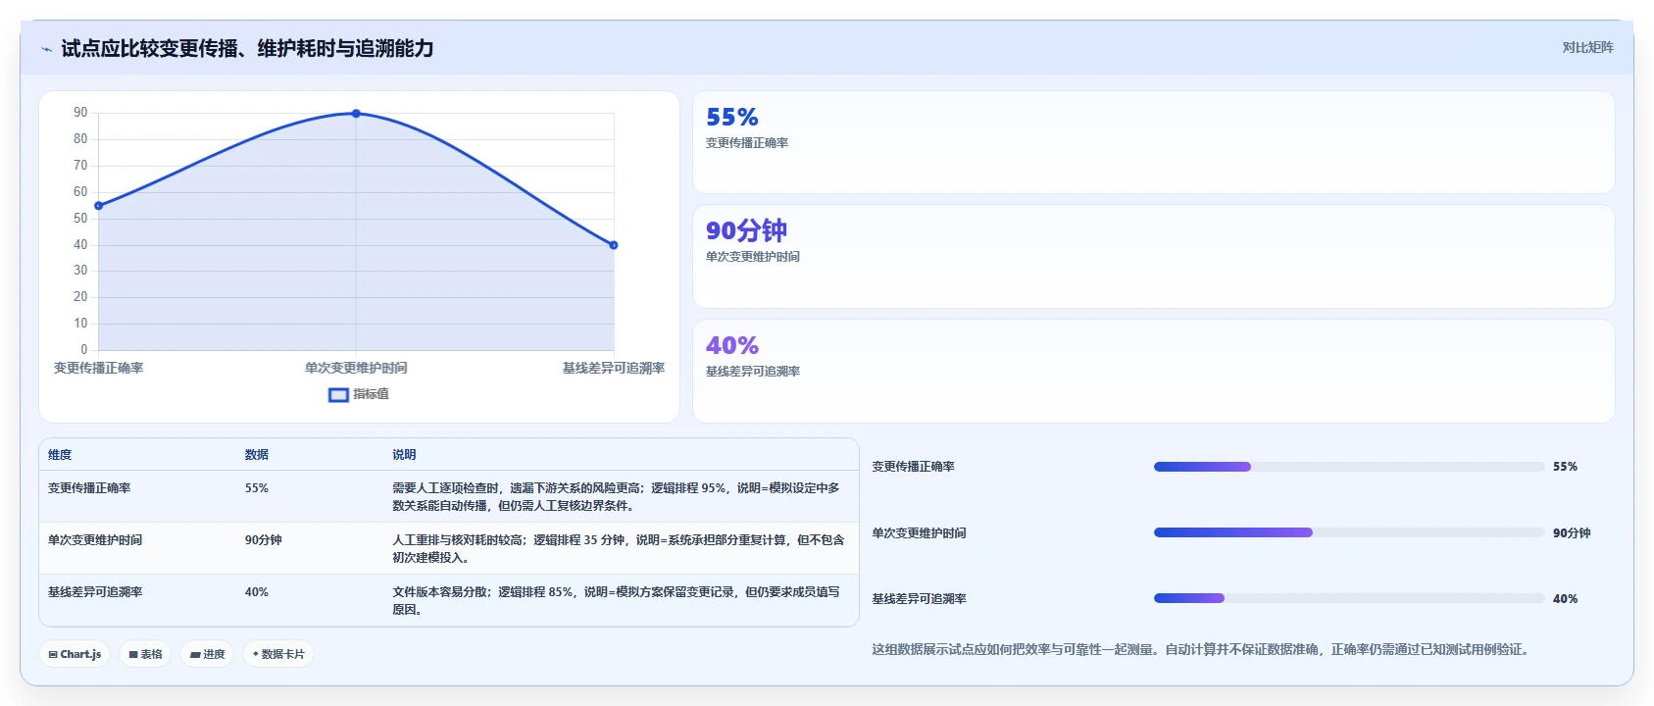Click the 基线差异可追溯率 chart axis label
This screenshot has width=1654, height=706.
pyautogui.click(x=614, y=368)
